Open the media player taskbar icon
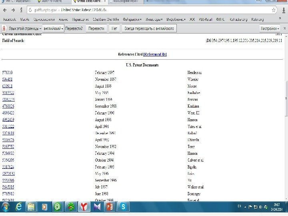The width and height of the screenshot is (288, 216). 44,207
